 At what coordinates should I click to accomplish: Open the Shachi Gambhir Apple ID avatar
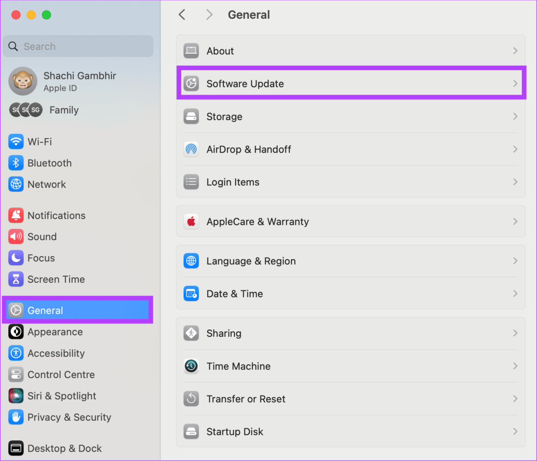[x=23, y=81]
